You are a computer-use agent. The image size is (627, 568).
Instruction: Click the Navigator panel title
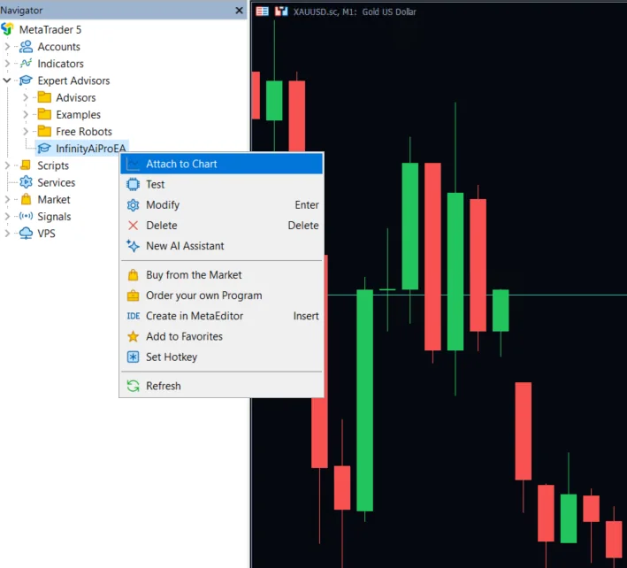tap(21, 11)
